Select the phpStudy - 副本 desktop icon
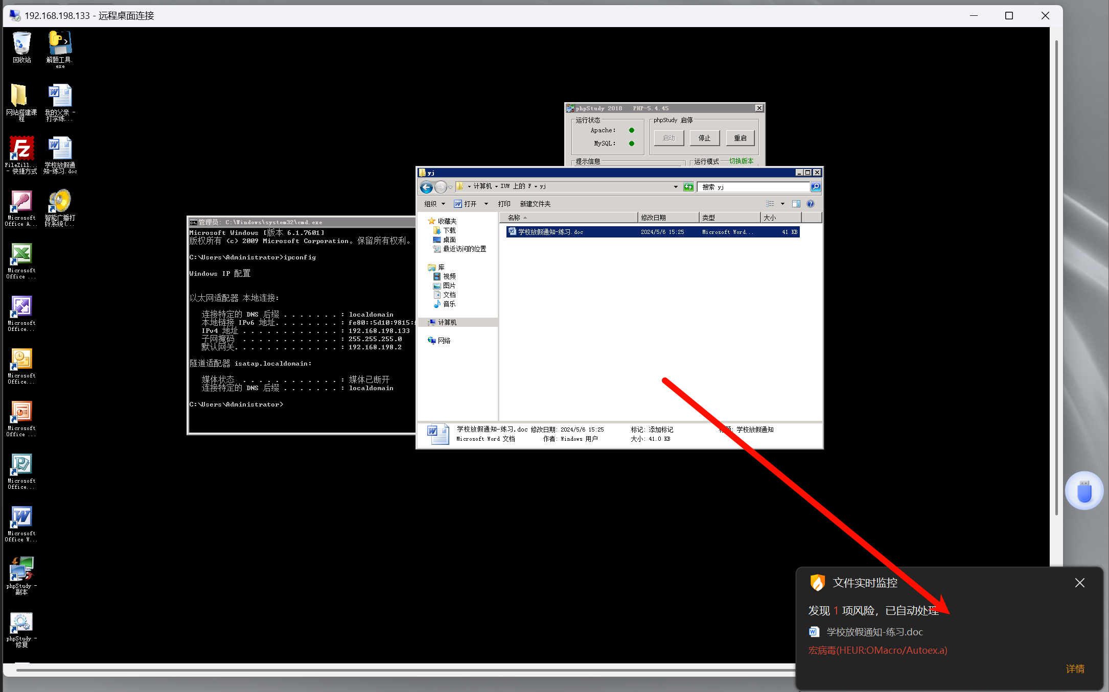This screenshot has height=692, width=1109. tap(21, 576)
